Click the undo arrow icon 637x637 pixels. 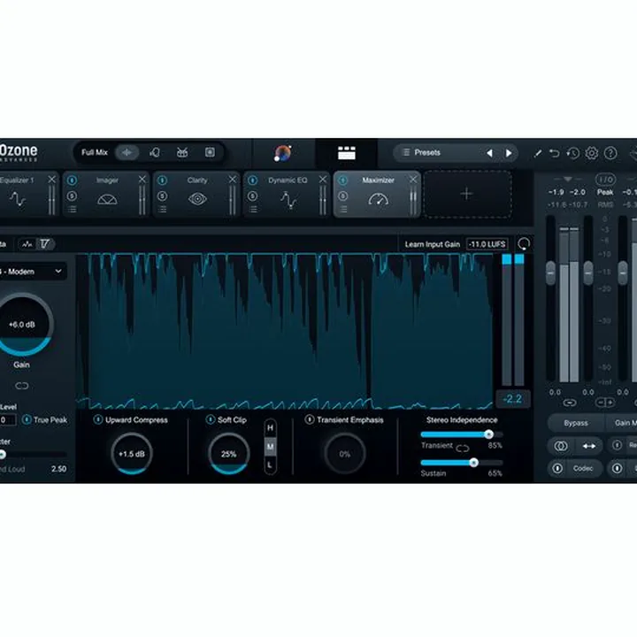pos(555,153)
